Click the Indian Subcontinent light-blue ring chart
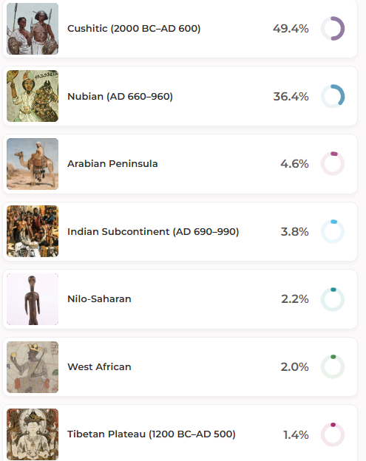The width and height of the screenshot is (366, 461). 333,231
